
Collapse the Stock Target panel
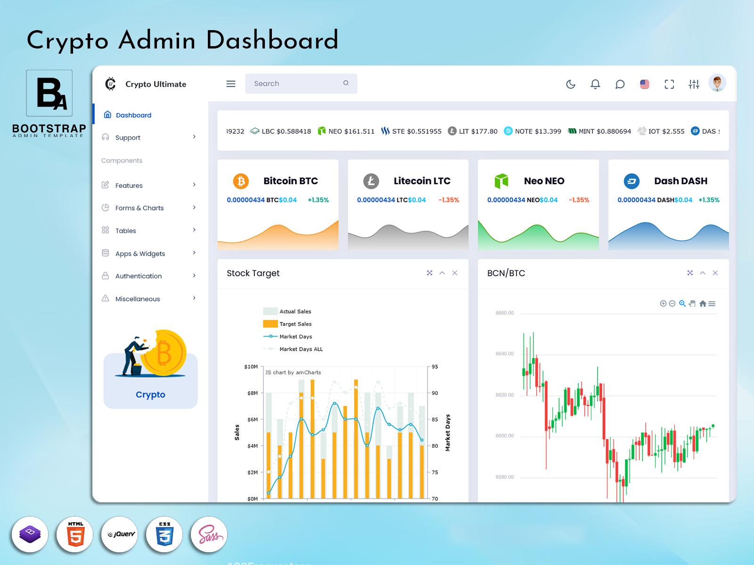coord(442,273)
